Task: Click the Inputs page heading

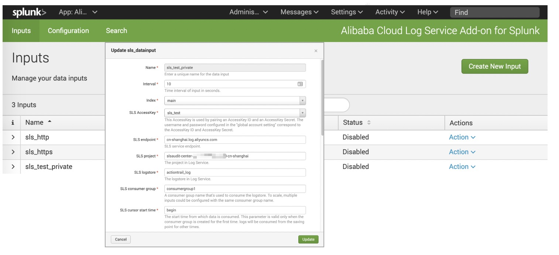Action: click(x=30, y=58)
